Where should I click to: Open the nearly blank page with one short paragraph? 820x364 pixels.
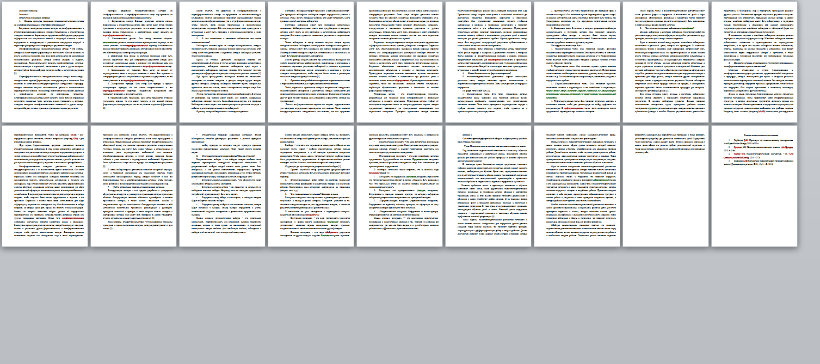pos(665,186)
